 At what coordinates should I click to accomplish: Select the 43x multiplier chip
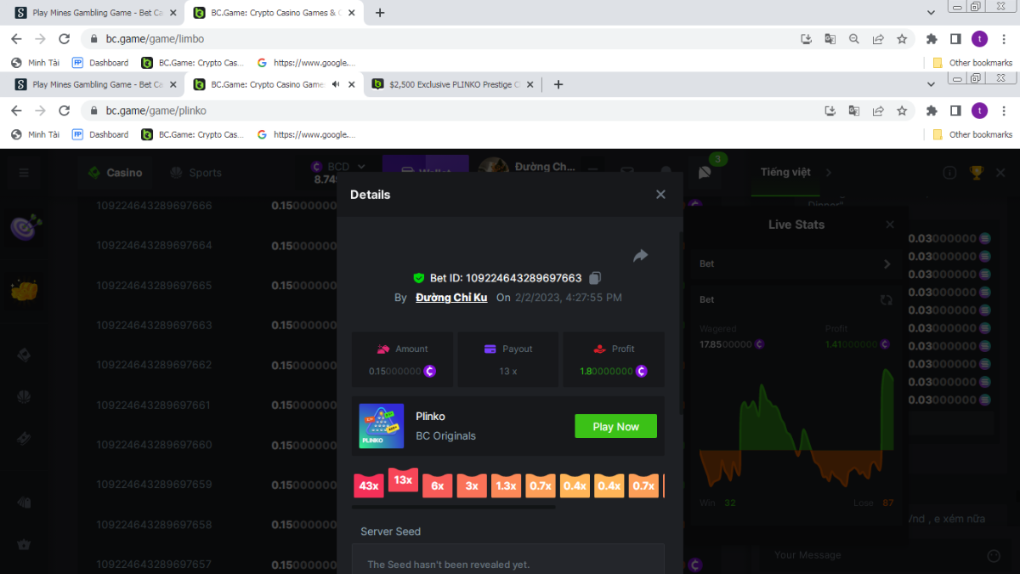pos(369,486)
